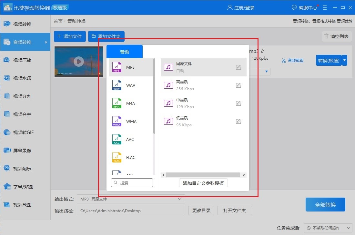Click 更改目录 button
This screenshot has height=235, width=355.
[201, 211]
